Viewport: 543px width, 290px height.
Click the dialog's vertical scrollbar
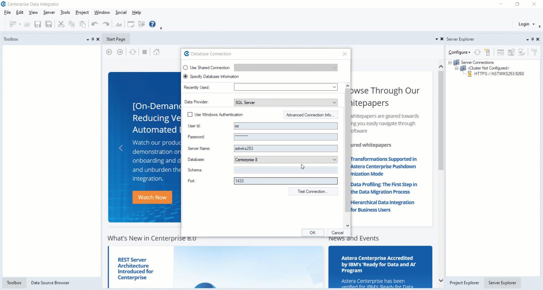[x=347, y=150]
